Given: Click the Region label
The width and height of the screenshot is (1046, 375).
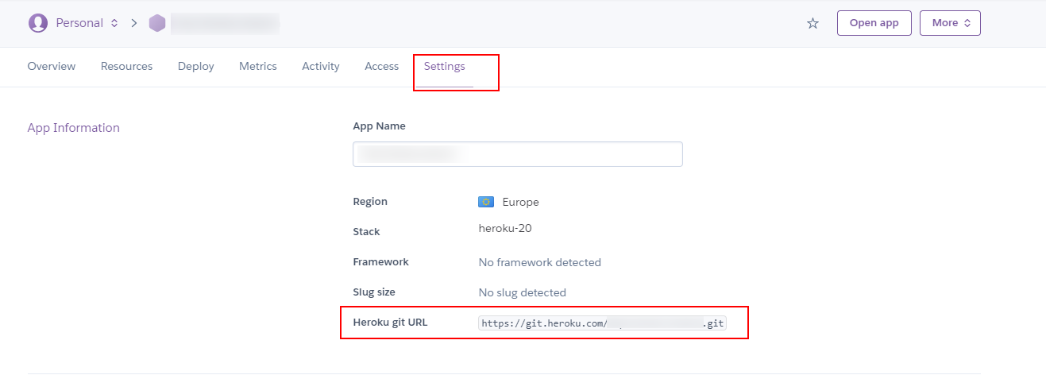Looking at the screenshot, I should click(370, 202).
